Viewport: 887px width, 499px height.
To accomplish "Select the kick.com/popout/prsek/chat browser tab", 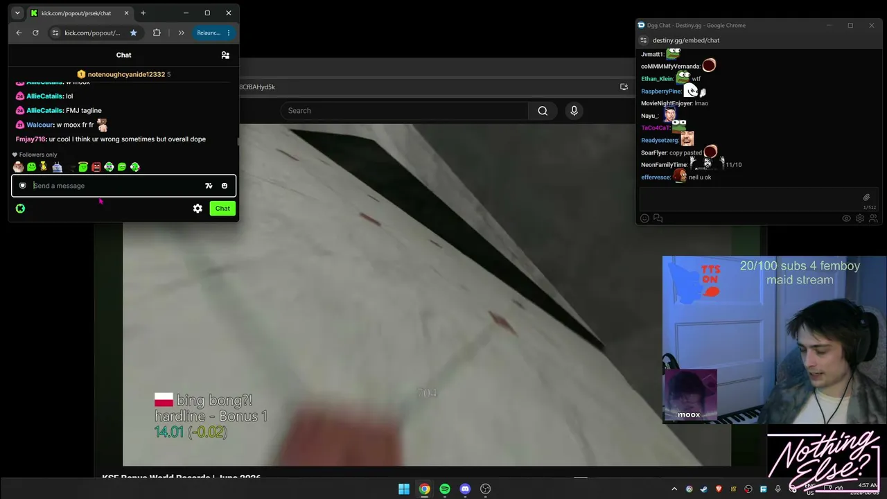I will pyautogui.click(x=79, y=13).
